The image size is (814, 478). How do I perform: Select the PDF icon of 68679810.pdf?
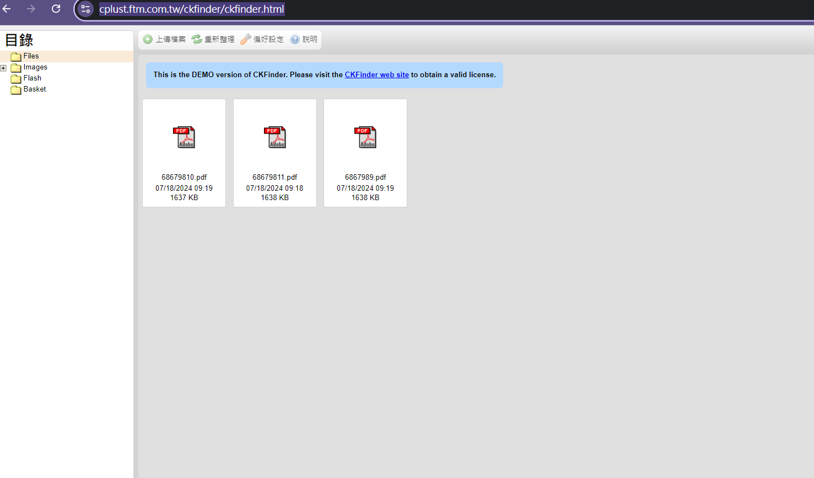coord(184,137)
